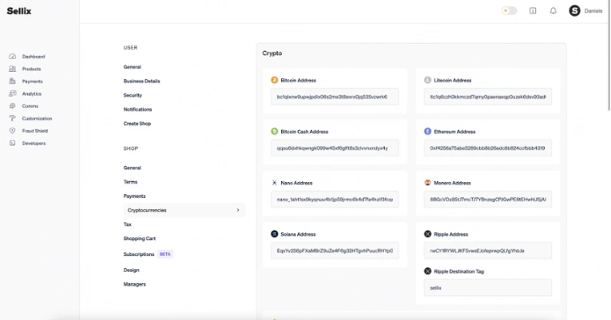Open the Security settings section
This screenshot has width=611, height=320.
pos(133,96)
